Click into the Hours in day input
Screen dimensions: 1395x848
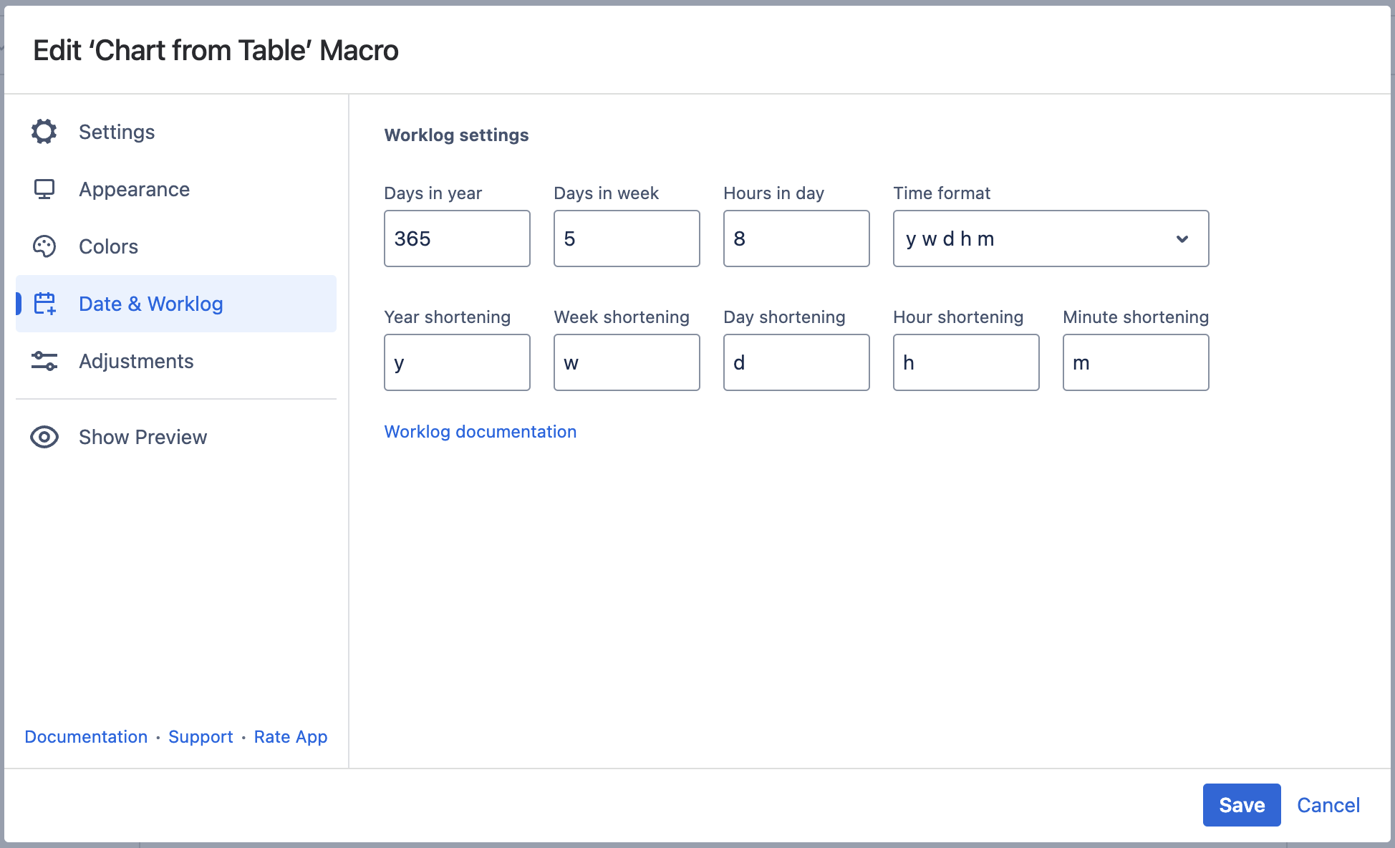(796, 238)
